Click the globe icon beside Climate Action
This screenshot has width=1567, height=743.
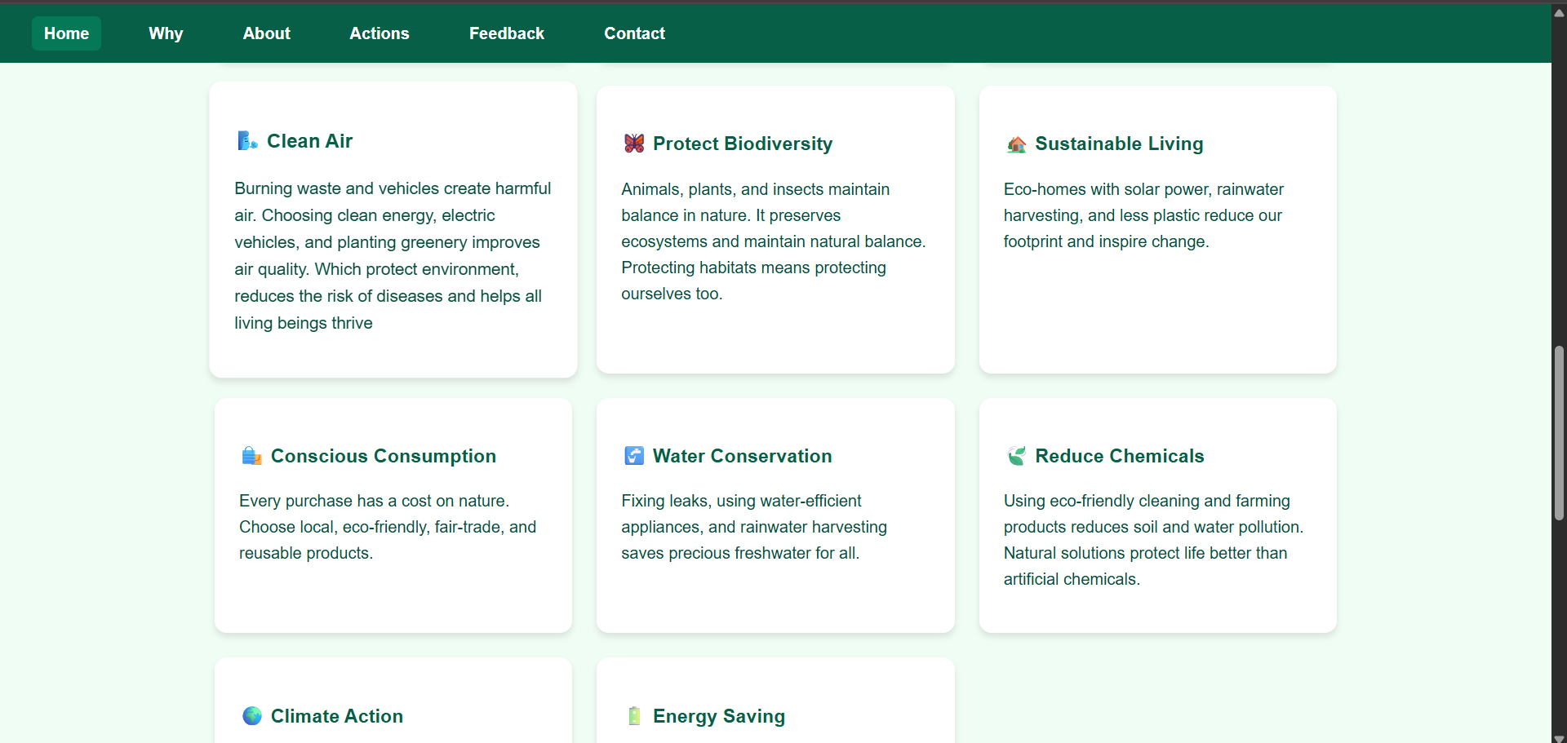[x=252, y=716]
